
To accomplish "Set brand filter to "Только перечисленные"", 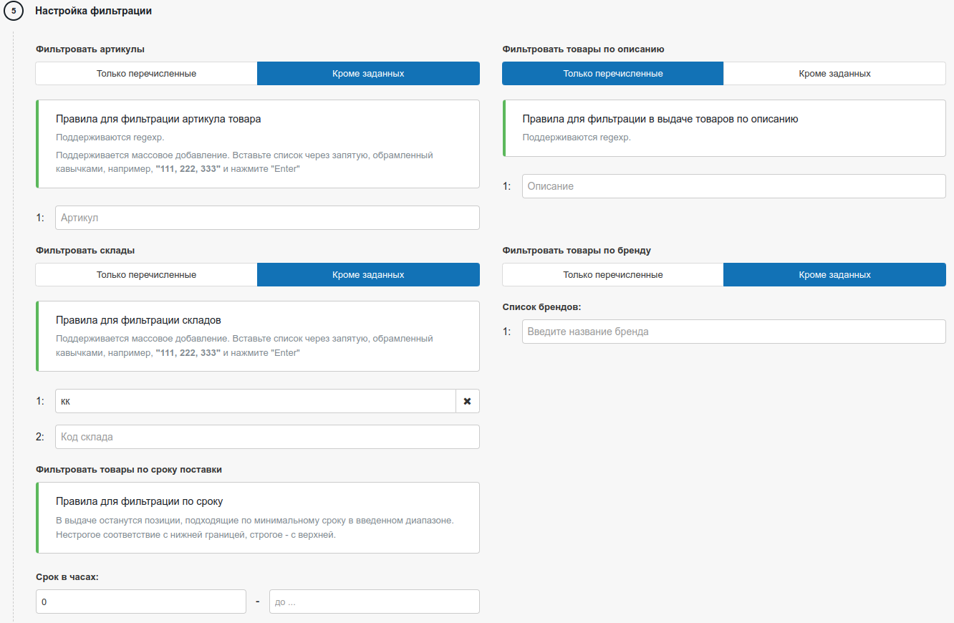I will [613, 275].
